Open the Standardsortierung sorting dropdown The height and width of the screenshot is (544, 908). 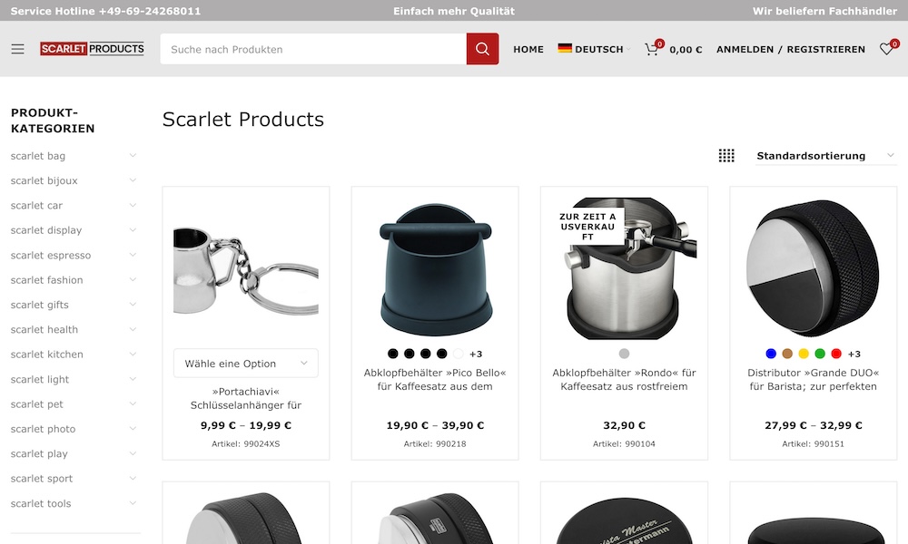click(x=825, y=156)
